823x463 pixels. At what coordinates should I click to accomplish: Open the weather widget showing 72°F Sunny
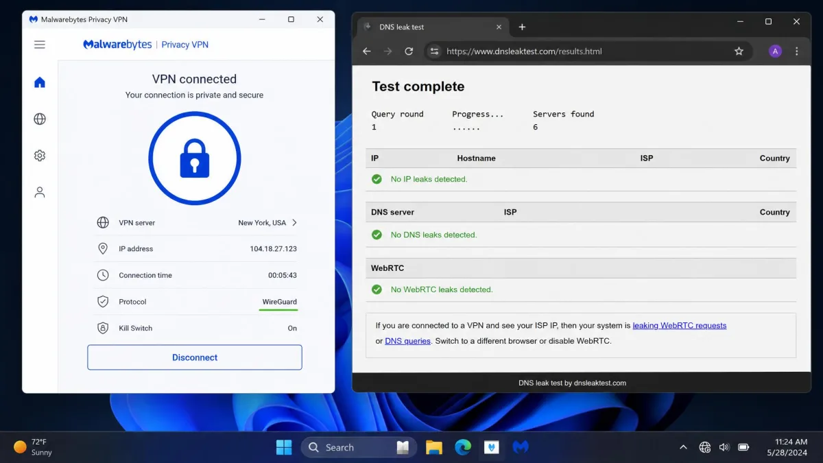click(x=33, y=447)
